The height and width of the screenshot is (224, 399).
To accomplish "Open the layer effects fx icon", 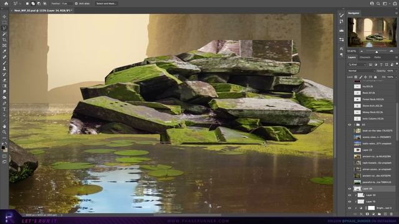I will [361, 214].
